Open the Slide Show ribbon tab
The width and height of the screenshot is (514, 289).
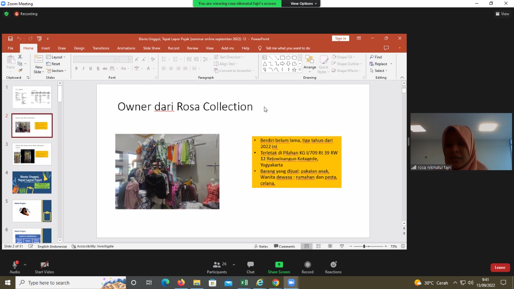[151, 48]
